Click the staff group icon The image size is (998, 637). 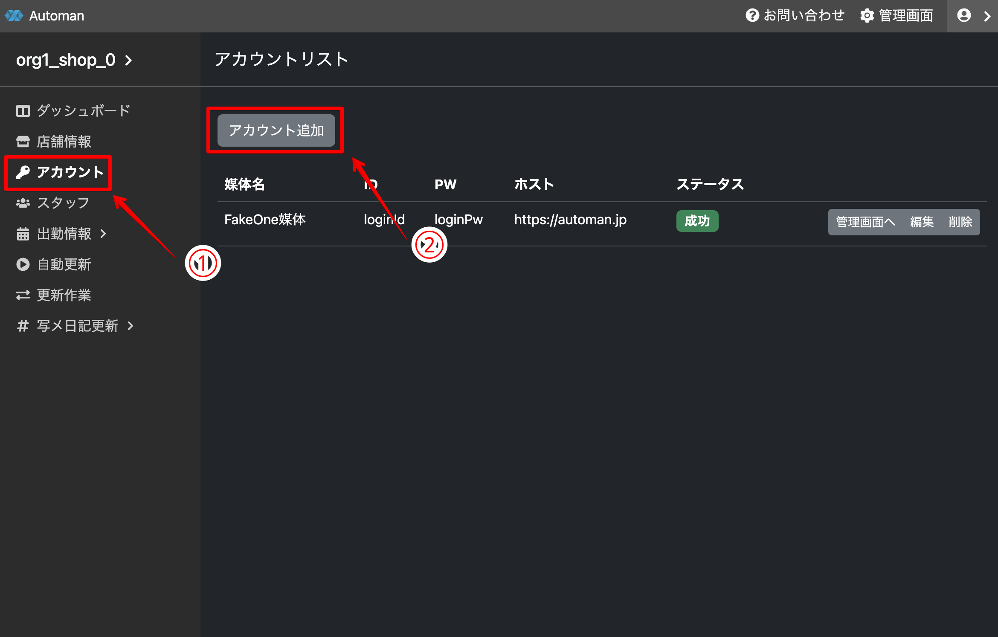(23, 203)
